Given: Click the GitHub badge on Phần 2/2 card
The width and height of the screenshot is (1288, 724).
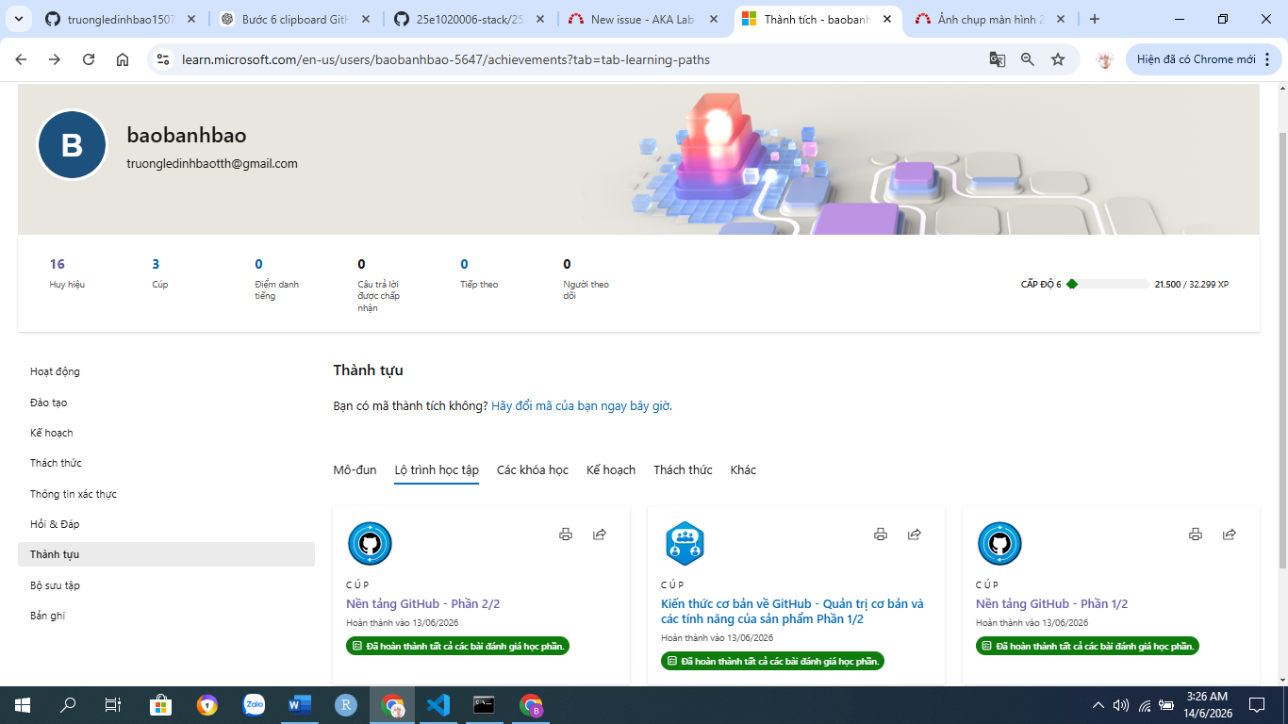Looking at the screenshot, I should 370,544.
